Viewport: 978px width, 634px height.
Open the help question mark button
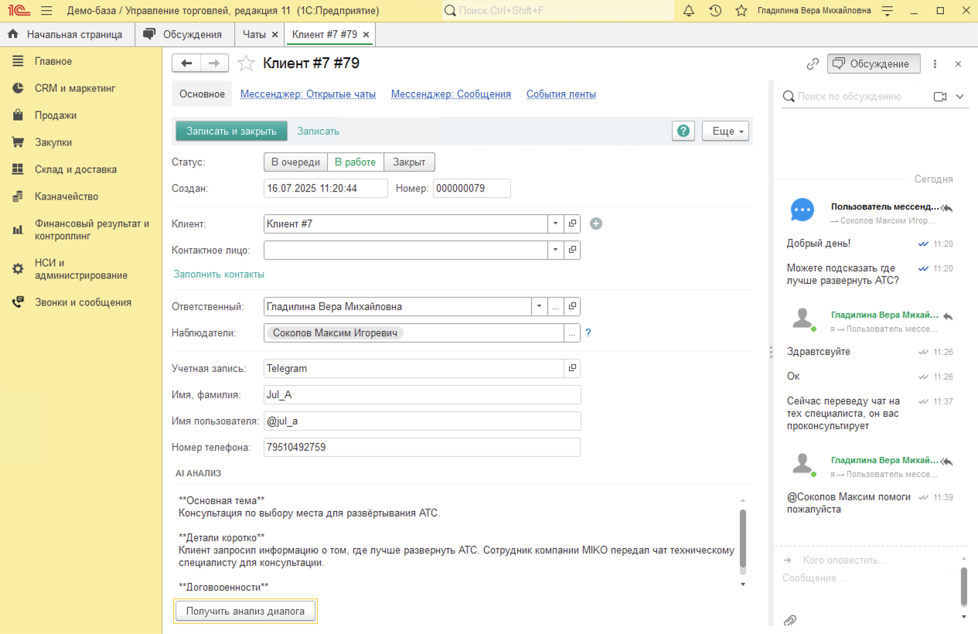coord(683,131)
